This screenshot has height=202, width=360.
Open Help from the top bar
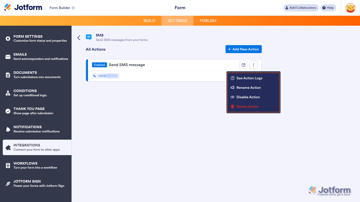pos(328,8)
